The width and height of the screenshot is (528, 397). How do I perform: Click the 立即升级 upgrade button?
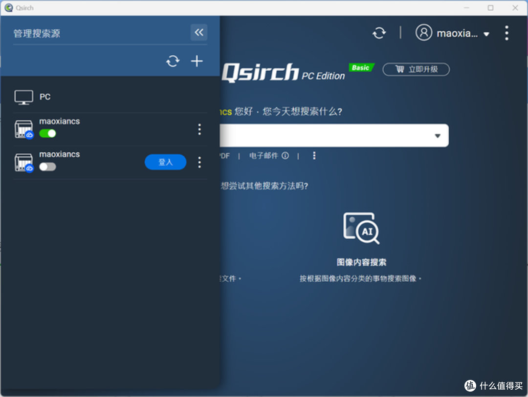click(x=416, y=69)
